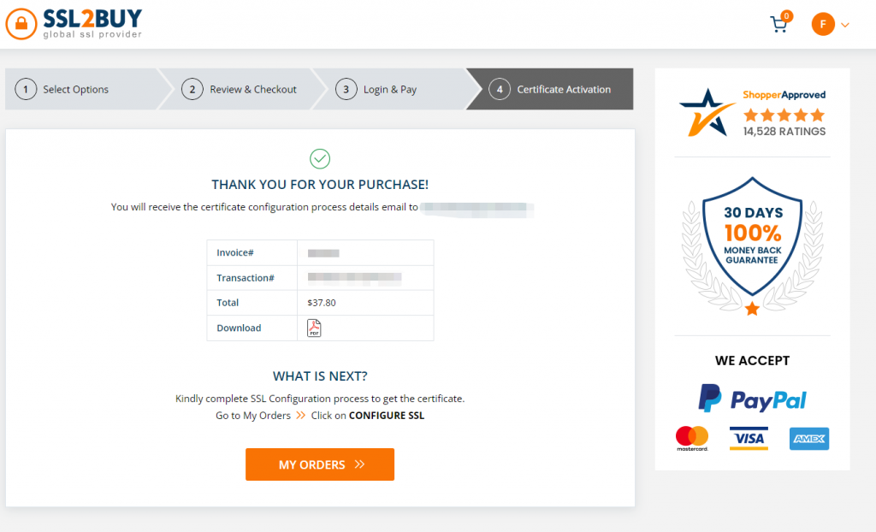Click the American Express logo
The image size is (876, 532).
tap(808, 439)
